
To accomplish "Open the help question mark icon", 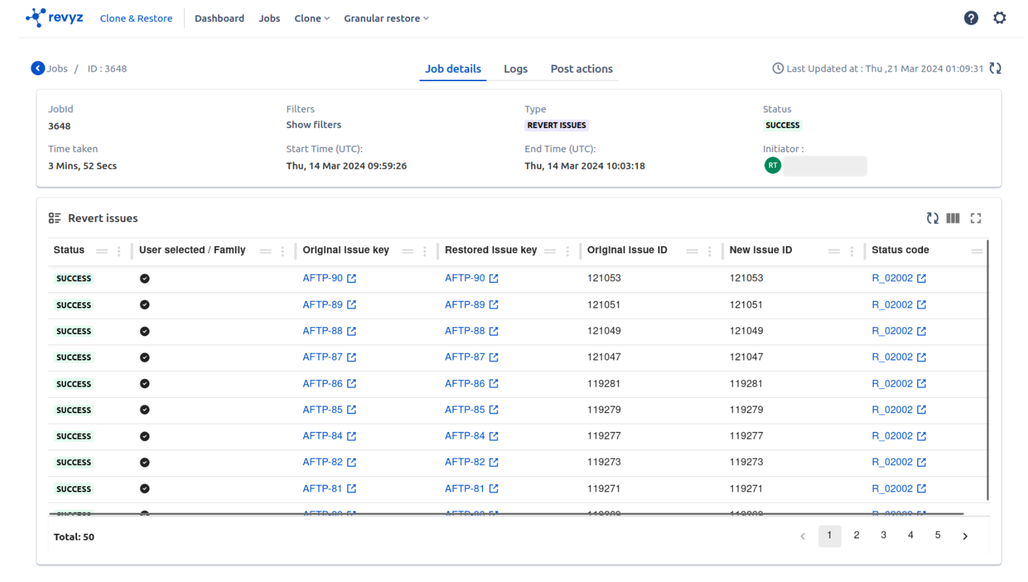I will click(x=971, y=18).
